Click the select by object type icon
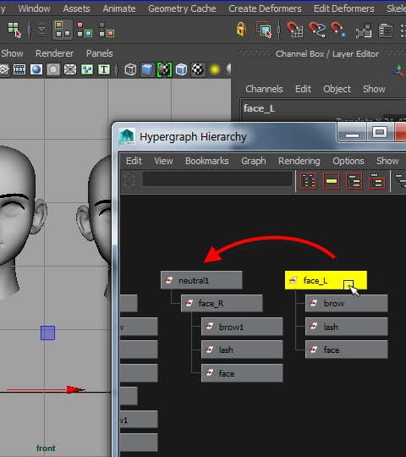 85,30
